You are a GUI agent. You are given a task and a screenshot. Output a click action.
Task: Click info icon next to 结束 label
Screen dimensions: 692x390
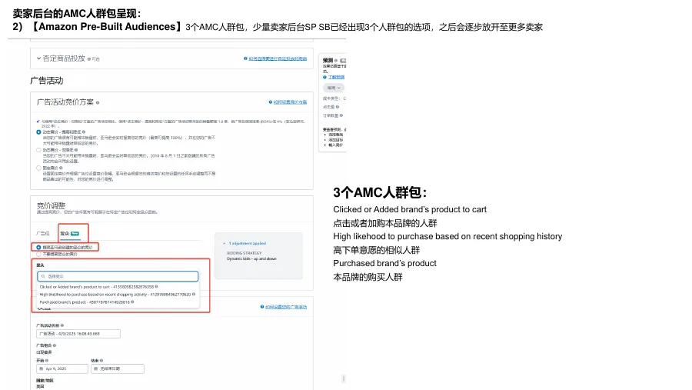[x=101, y=361]
